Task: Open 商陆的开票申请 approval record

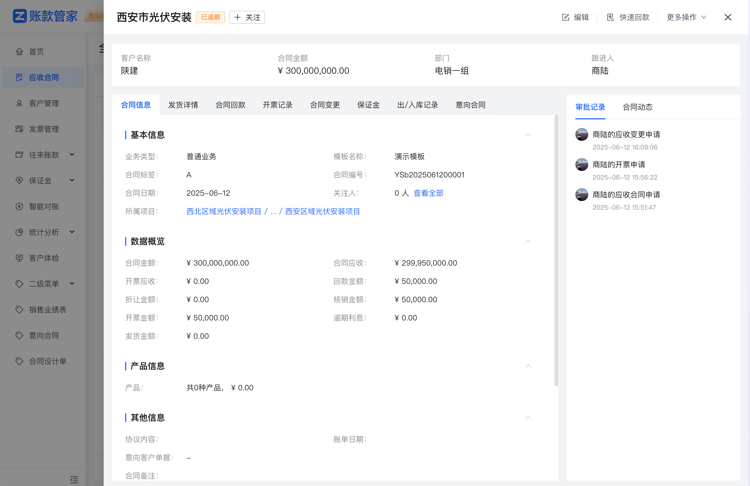Action: pos(619,165)
